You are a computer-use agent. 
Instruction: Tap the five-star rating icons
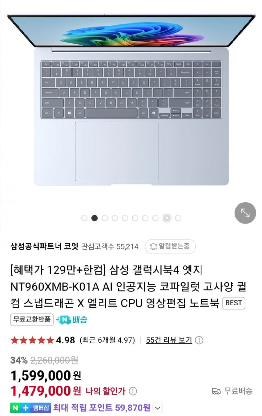(x=33, y=340)
